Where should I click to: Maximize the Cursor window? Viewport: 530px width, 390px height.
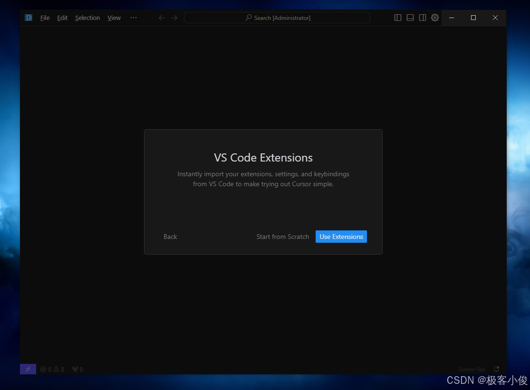[x=473, y=18]
